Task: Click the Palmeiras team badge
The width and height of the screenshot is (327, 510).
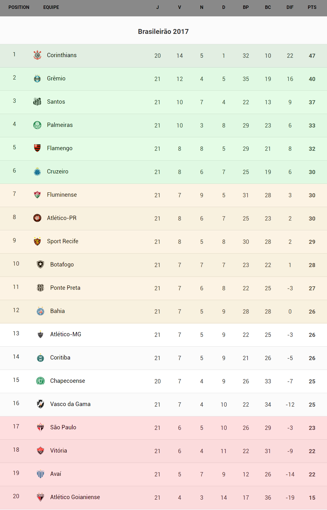Action: coord(37,125)
